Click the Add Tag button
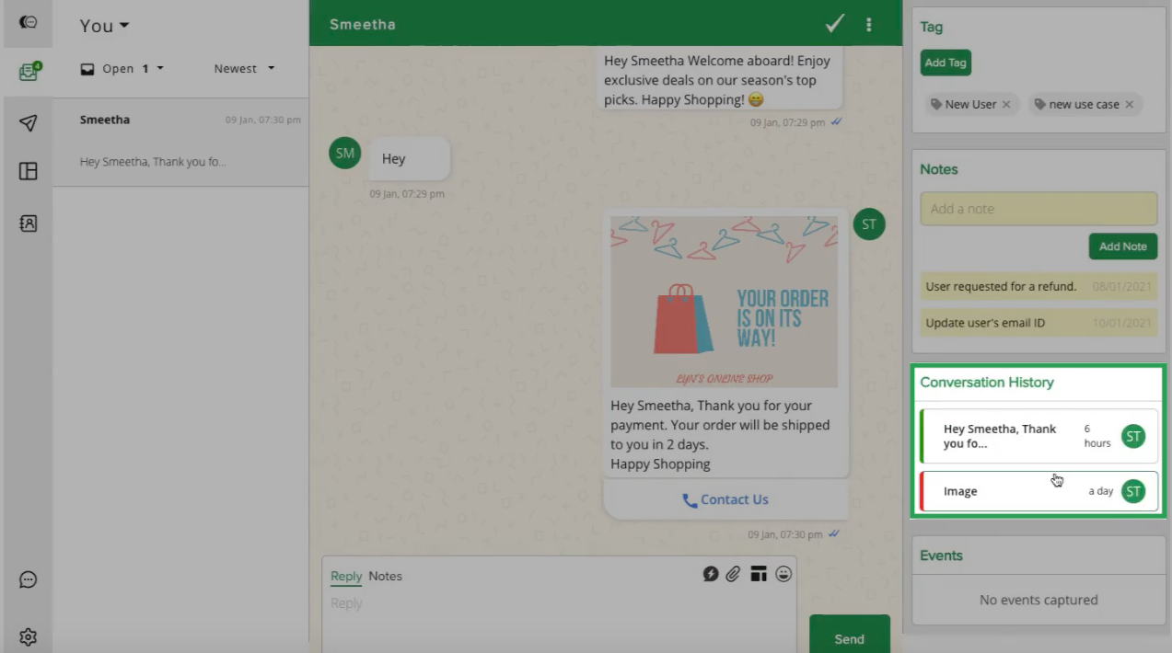 click(x=946, y=63)
